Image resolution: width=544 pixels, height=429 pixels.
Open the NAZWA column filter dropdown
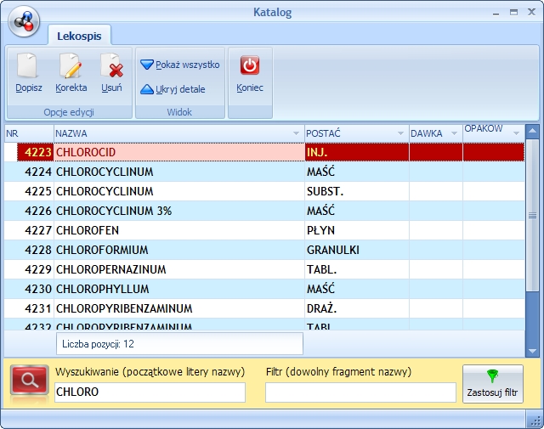click(297, 134)
